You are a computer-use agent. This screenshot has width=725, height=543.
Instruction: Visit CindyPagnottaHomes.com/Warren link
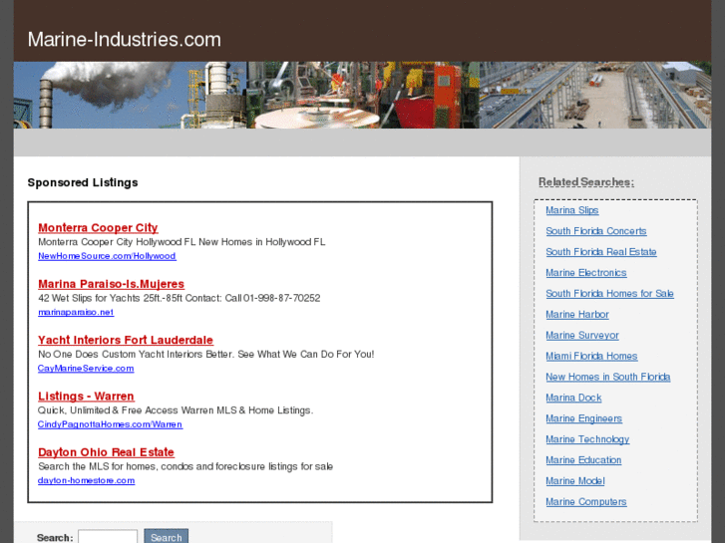pos(110,424)
